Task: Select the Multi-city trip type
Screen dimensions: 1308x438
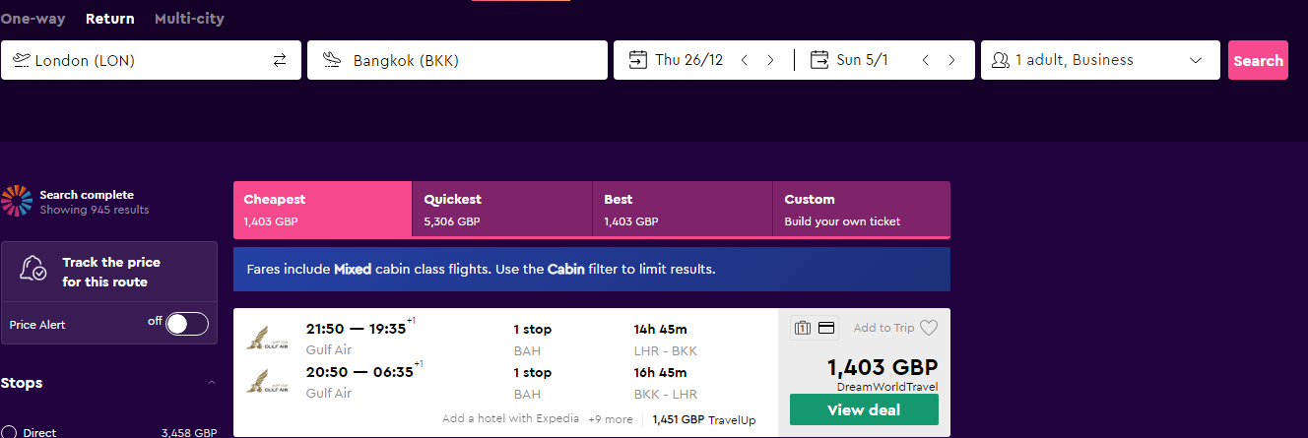Action: (x=189, y=19)
